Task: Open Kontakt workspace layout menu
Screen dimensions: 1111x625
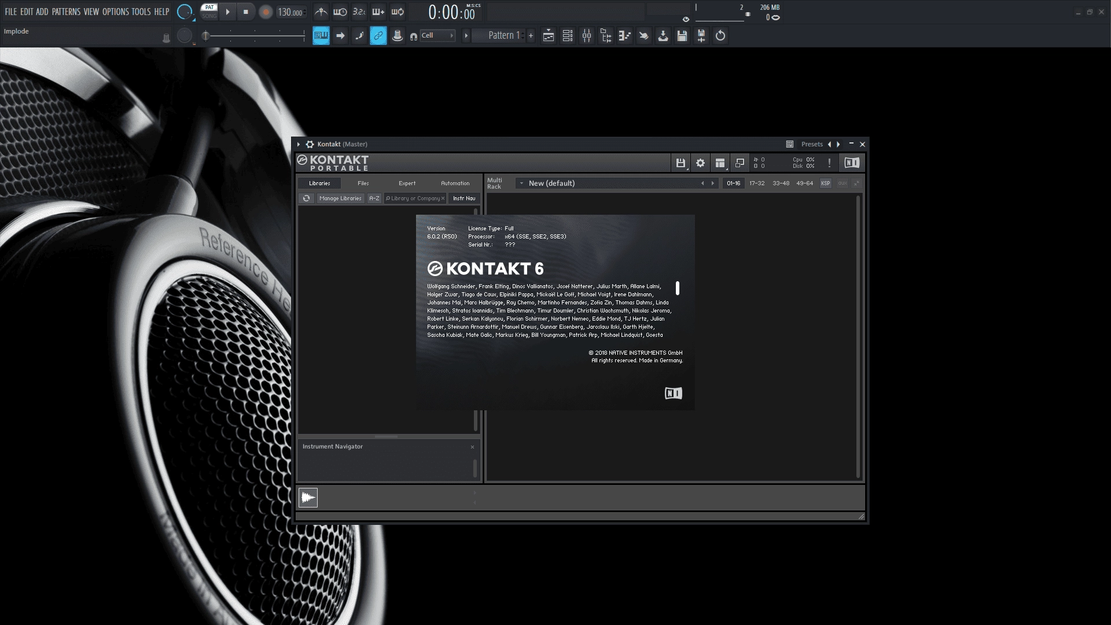Action: point(720,163)
